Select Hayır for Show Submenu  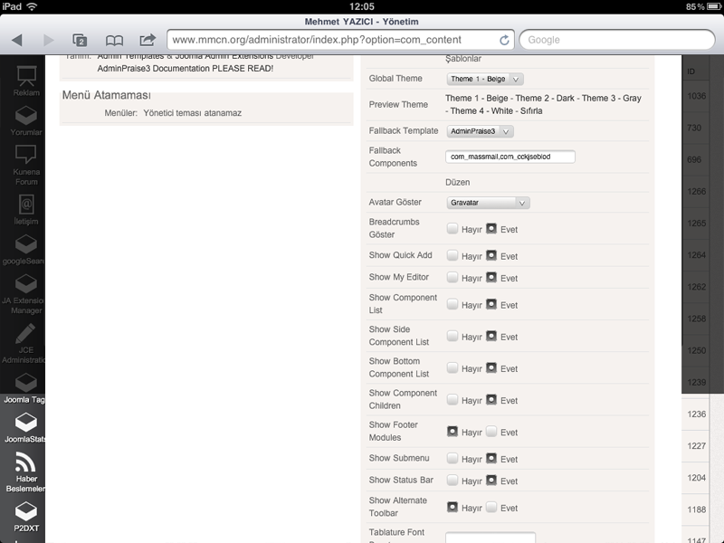452,458
